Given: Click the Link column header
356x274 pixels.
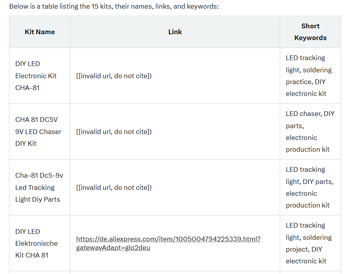Looking at the screenshot, I should 175,32.
